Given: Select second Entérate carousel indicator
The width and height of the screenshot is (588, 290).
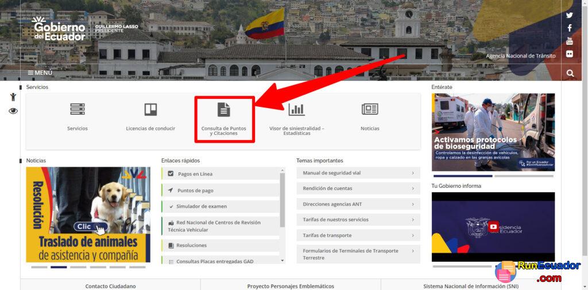Looking at the screenshot, I should tap(524, 176).
